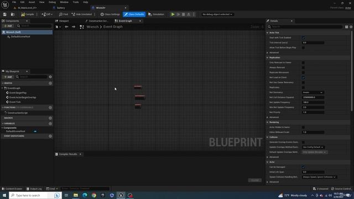Toggle Can be Damaged checkbox

pyautogui.click(x=303, y=167)
